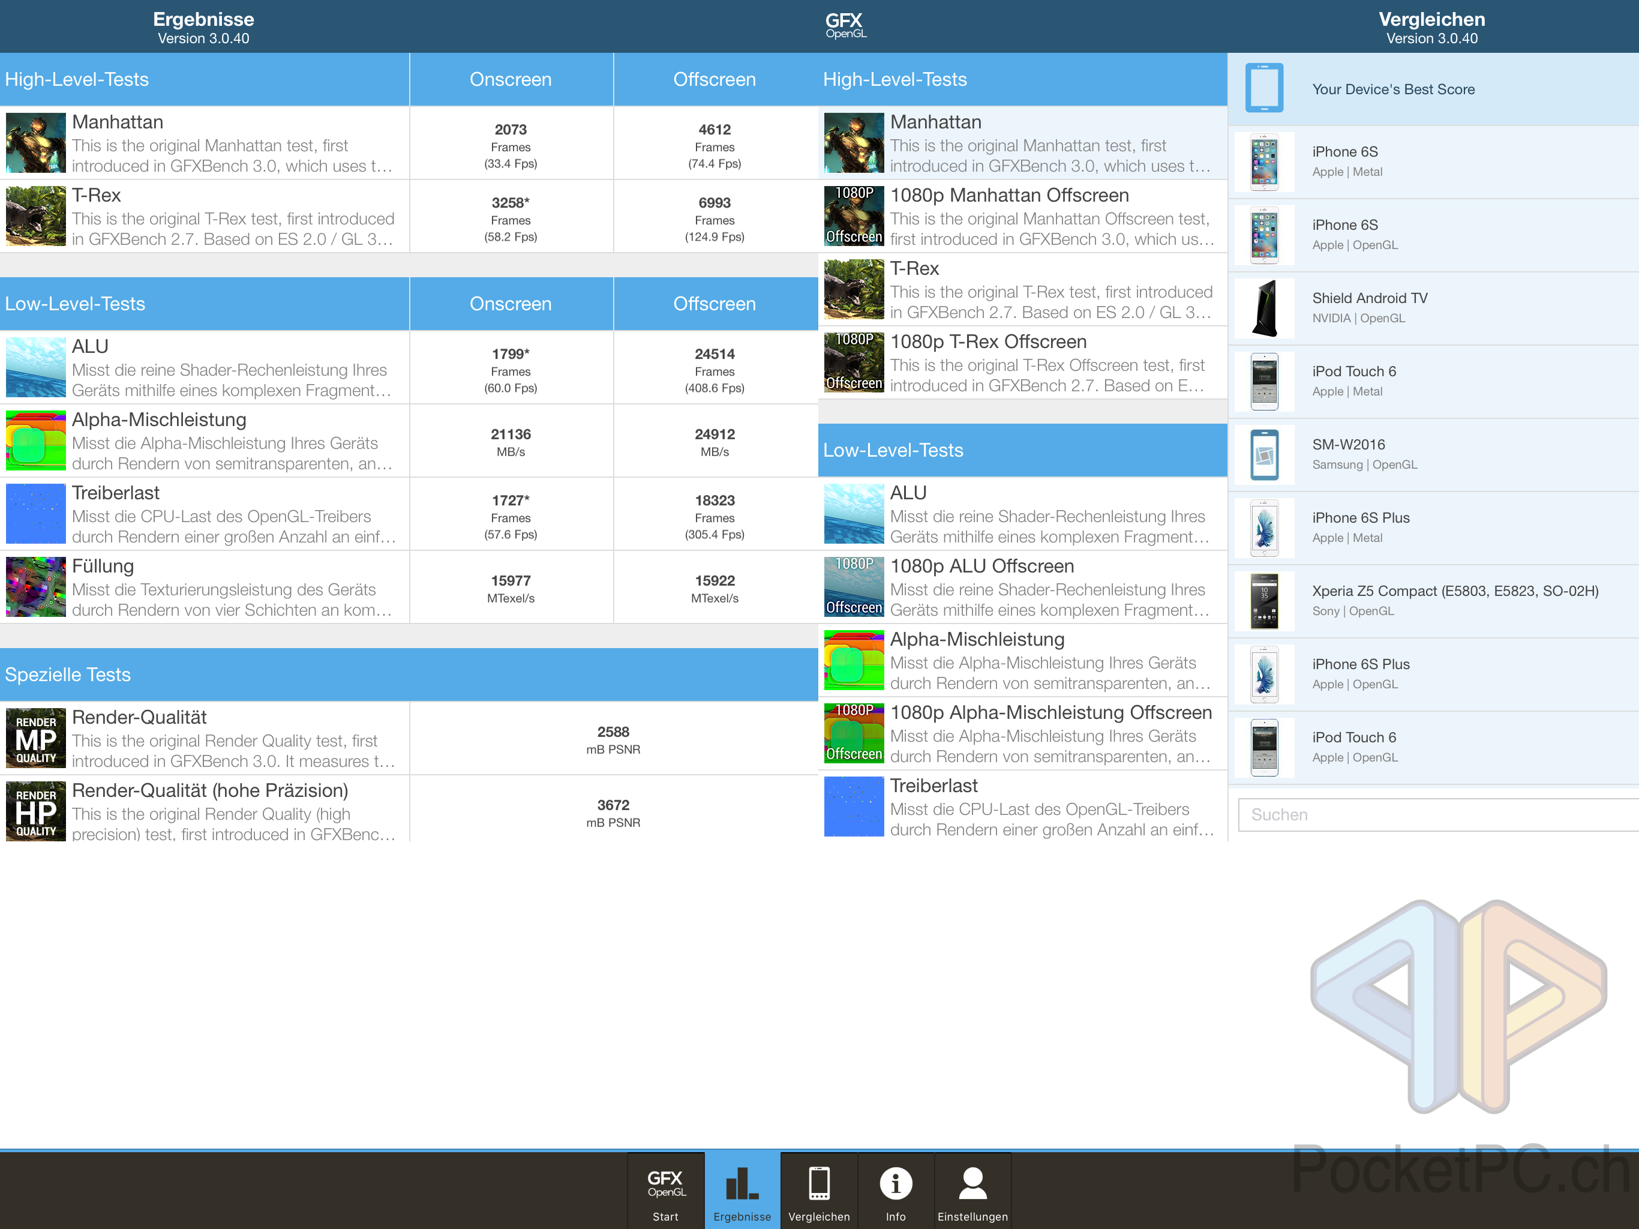Viewport: 1639px width, 1229px height.
Task: Select 1080p T-Rex Offscreen test entry
Action: click(1022, 362)
